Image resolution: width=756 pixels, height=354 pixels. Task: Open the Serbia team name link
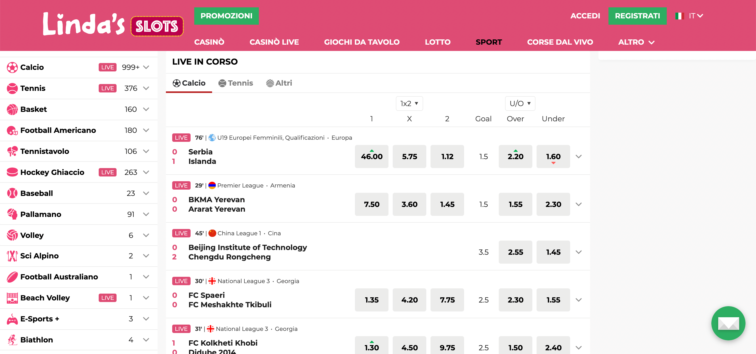[201, 152]
